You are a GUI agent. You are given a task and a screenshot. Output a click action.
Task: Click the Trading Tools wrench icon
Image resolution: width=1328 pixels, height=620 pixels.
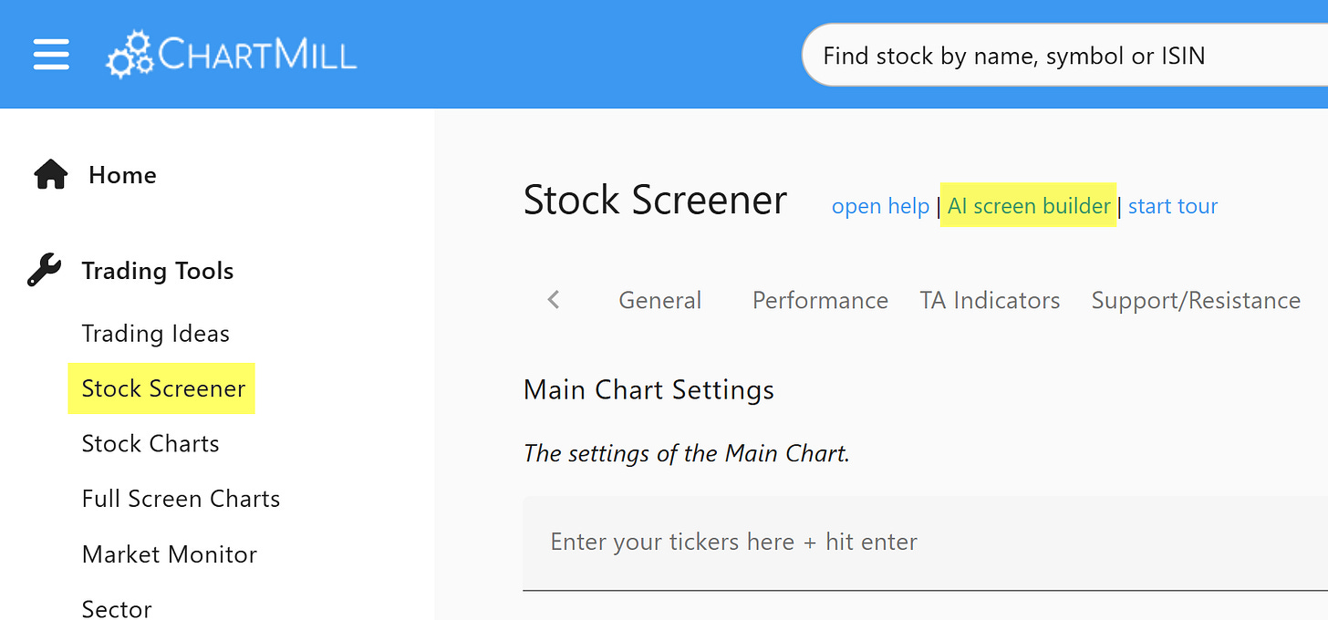45,271
